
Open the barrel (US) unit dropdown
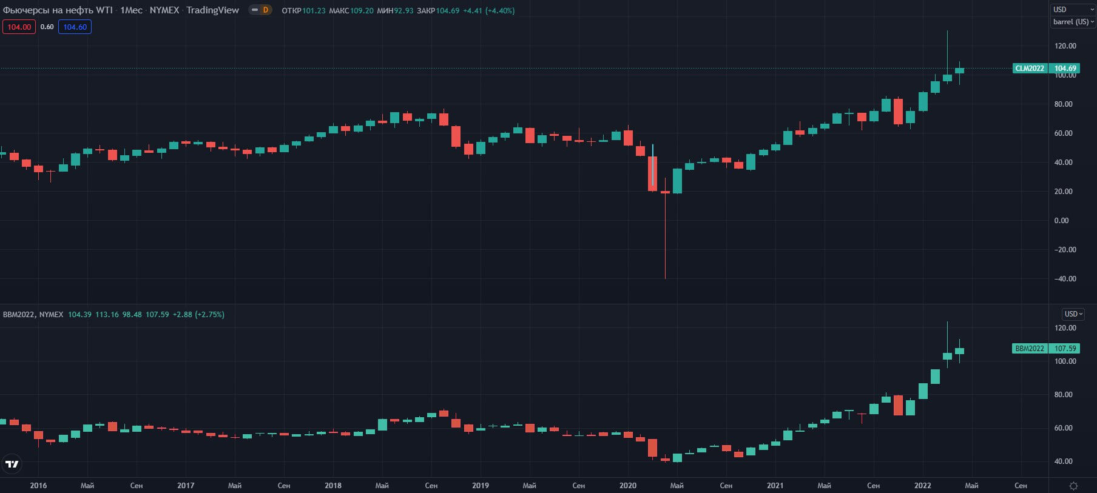tap(1073, 22)
